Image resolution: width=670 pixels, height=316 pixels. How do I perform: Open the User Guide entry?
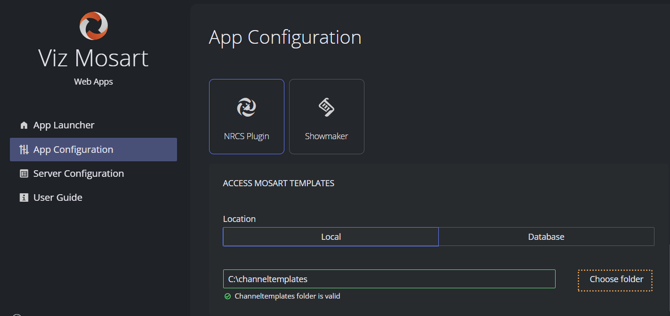pos(93,197)
